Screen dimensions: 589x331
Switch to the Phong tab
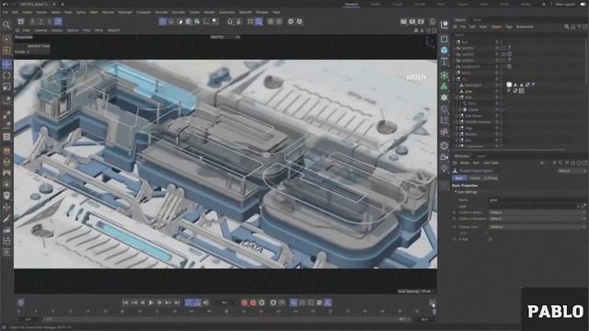tap(491, 178)
